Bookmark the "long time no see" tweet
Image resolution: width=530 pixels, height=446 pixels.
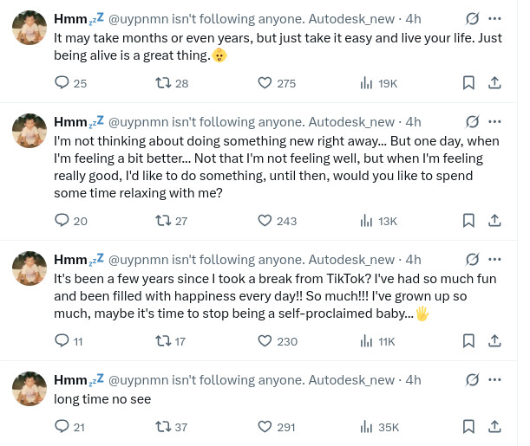click(468, 426)
